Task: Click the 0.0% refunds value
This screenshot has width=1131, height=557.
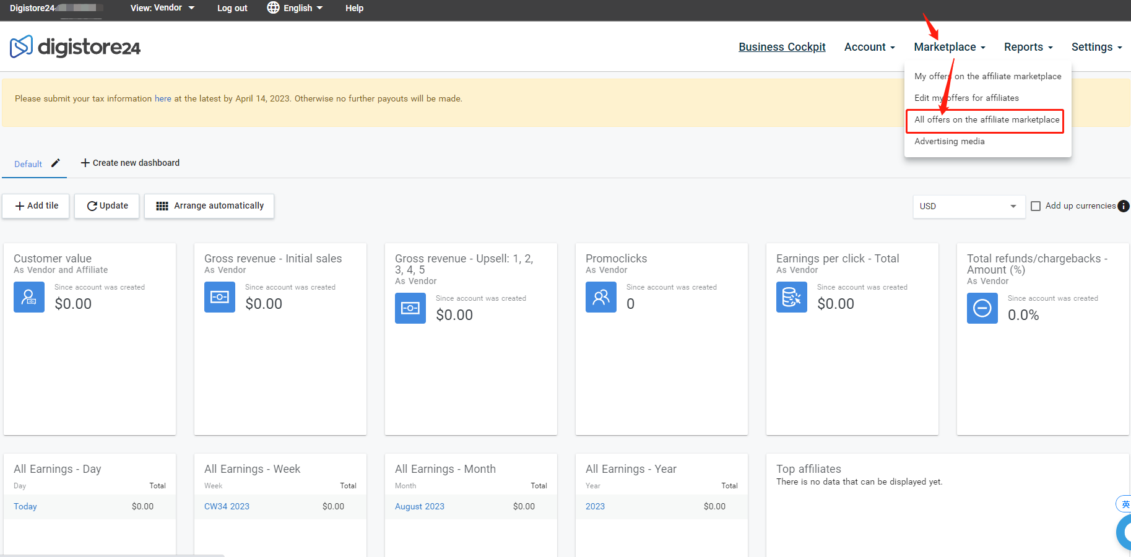Action: [1023, 315]
